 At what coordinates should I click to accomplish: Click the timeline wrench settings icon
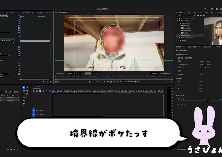pos(47,91)
